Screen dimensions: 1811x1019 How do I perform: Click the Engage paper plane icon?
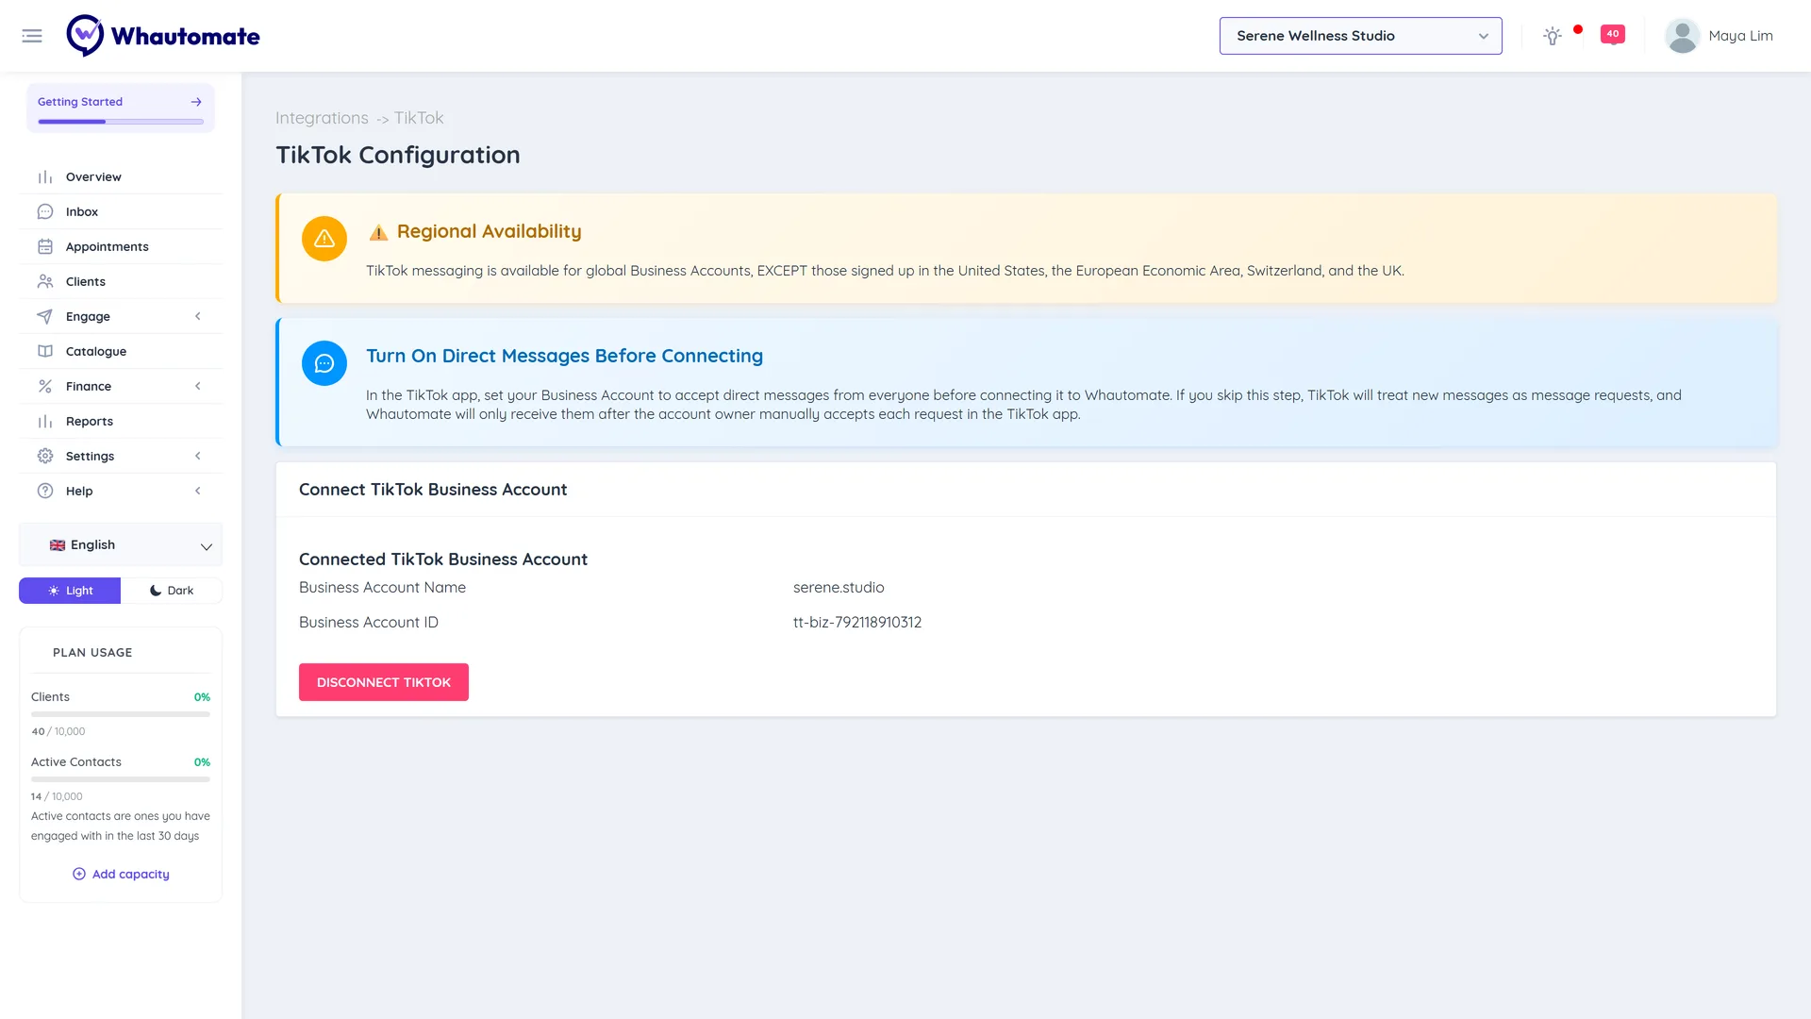[45, 317]
